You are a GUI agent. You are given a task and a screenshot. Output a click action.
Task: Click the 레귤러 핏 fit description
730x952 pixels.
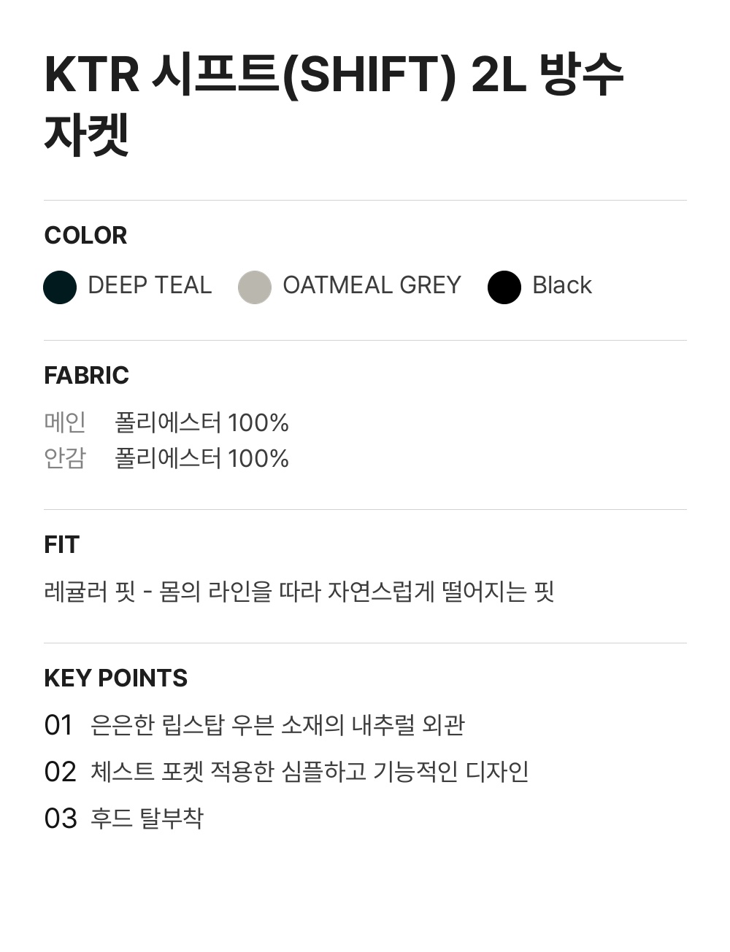[299, 591]
